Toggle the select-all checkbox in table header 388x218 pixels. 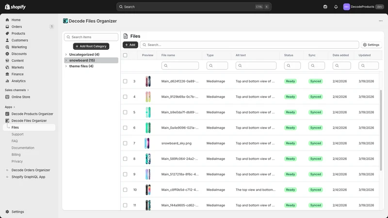(x=125, y=55)
